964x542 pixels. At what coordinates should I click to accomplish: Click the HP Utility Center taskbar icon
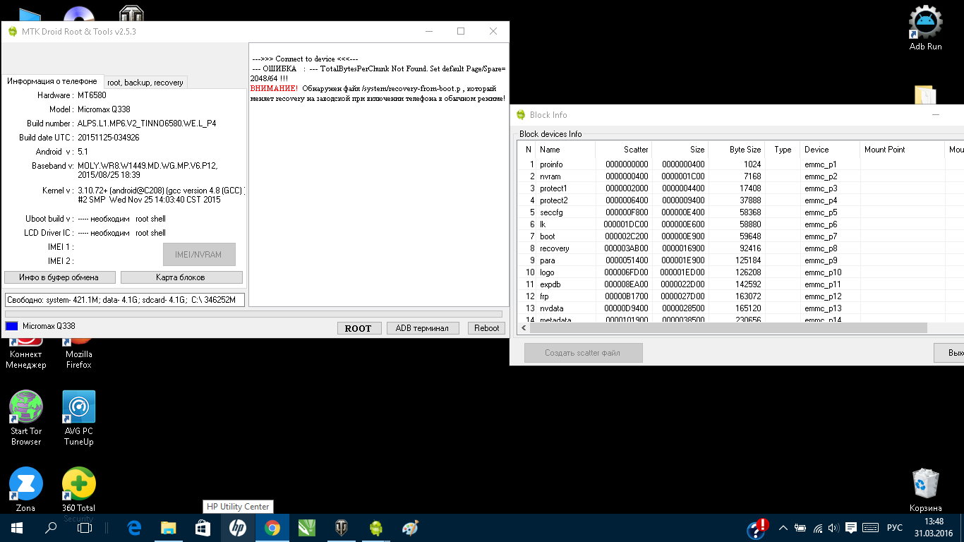click(x=237, y=528)
